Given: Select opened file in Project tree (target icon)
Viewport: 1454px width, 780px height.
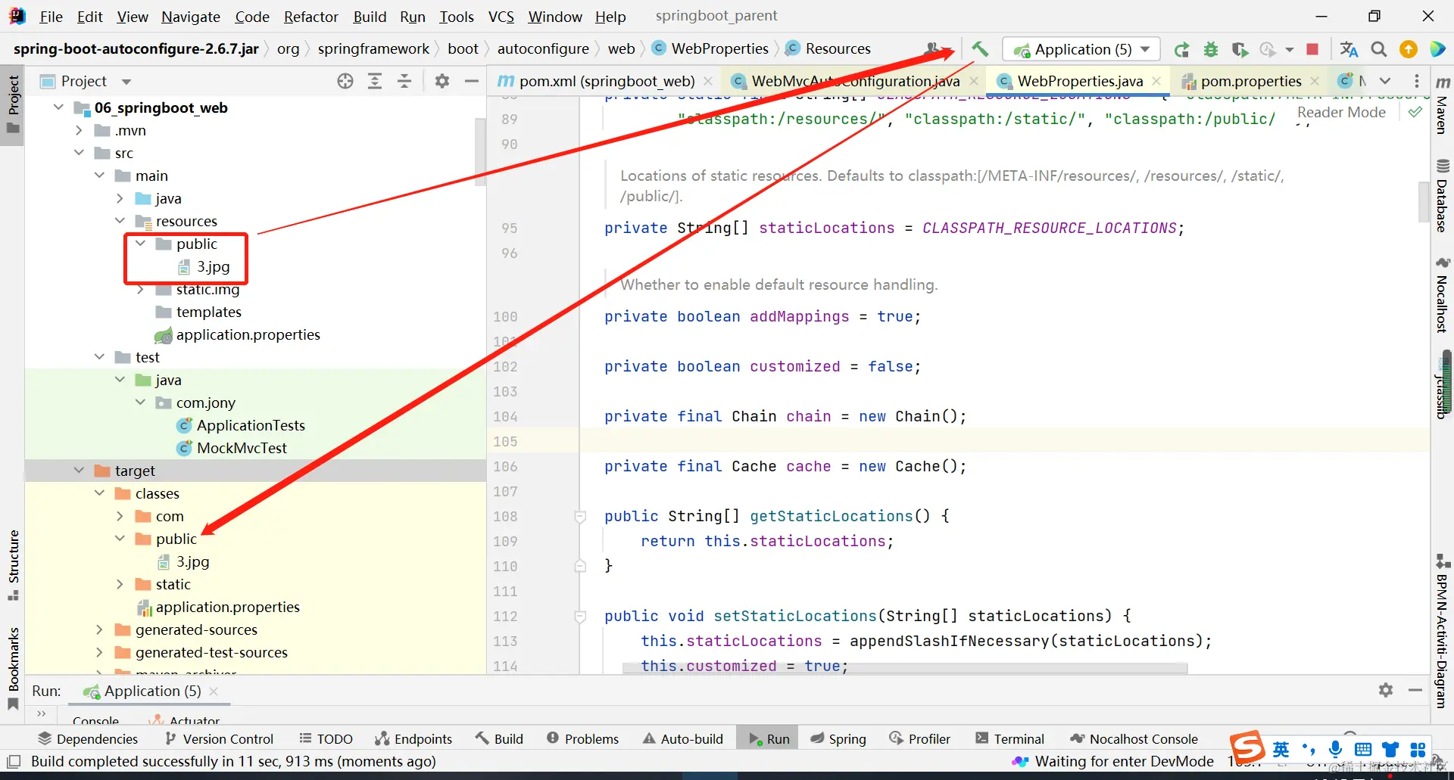Looking at the screenshot, I should (345, 81).
